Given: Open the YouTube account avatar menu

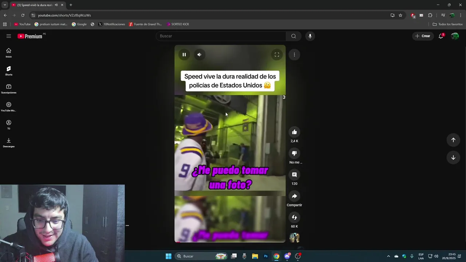Looking at the screenshot, I should (455, 36).
